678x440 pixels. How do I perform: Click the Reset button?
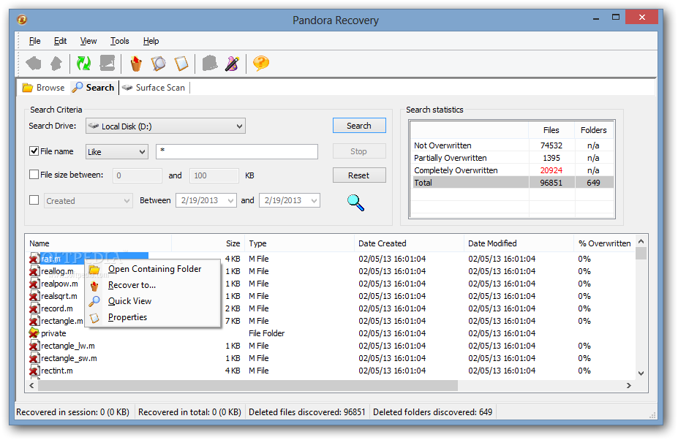pyautogui.click(x=359, y=175)
